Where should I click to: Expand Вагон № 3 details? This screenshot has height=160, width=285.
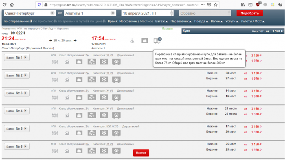[x=17, y=93]
